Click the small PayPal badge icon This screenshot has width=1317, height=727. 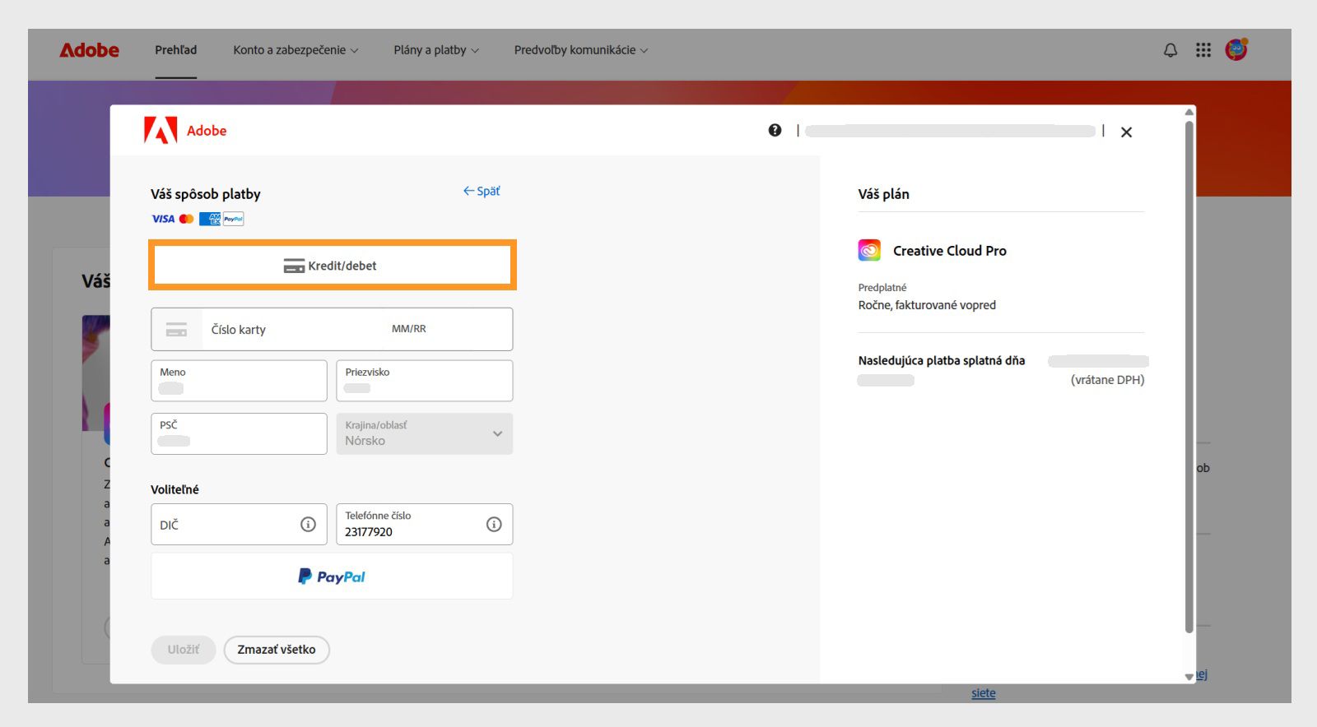(x=234, y=219)
